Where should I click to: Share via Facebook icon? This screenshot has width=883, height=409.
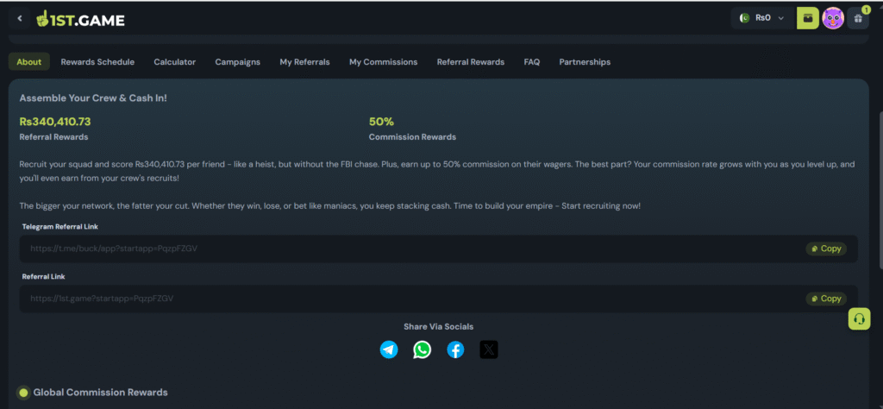coord(455,349)
